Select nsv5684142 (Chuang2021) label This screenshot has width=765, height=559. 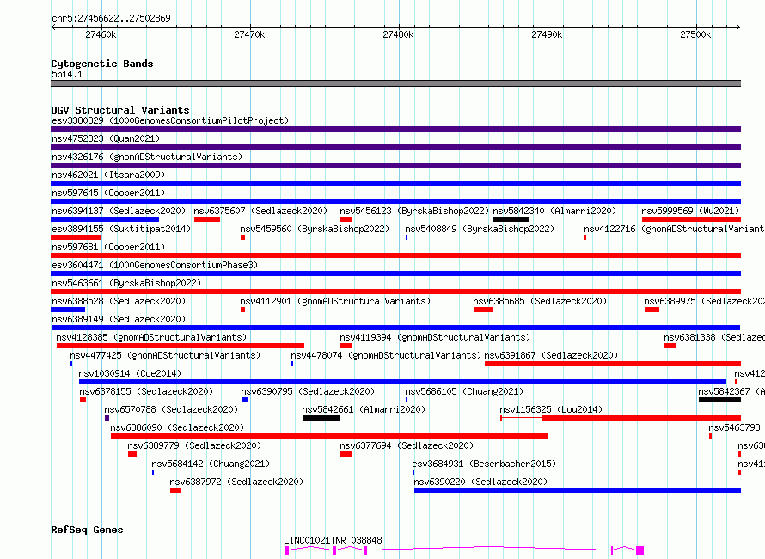coord(211,464)
